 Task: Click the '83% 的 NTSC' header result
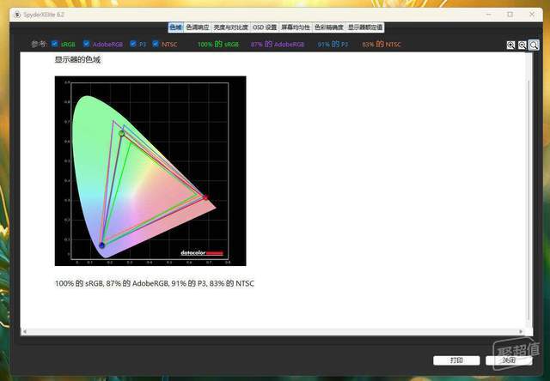pyautogui.click(x=382, y=45)
